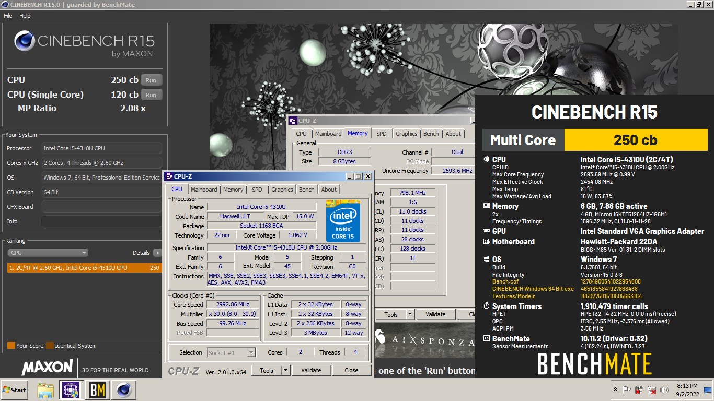
Task: Click the Core Speed value 2992.86 MHz
Action: pos(233,304)
